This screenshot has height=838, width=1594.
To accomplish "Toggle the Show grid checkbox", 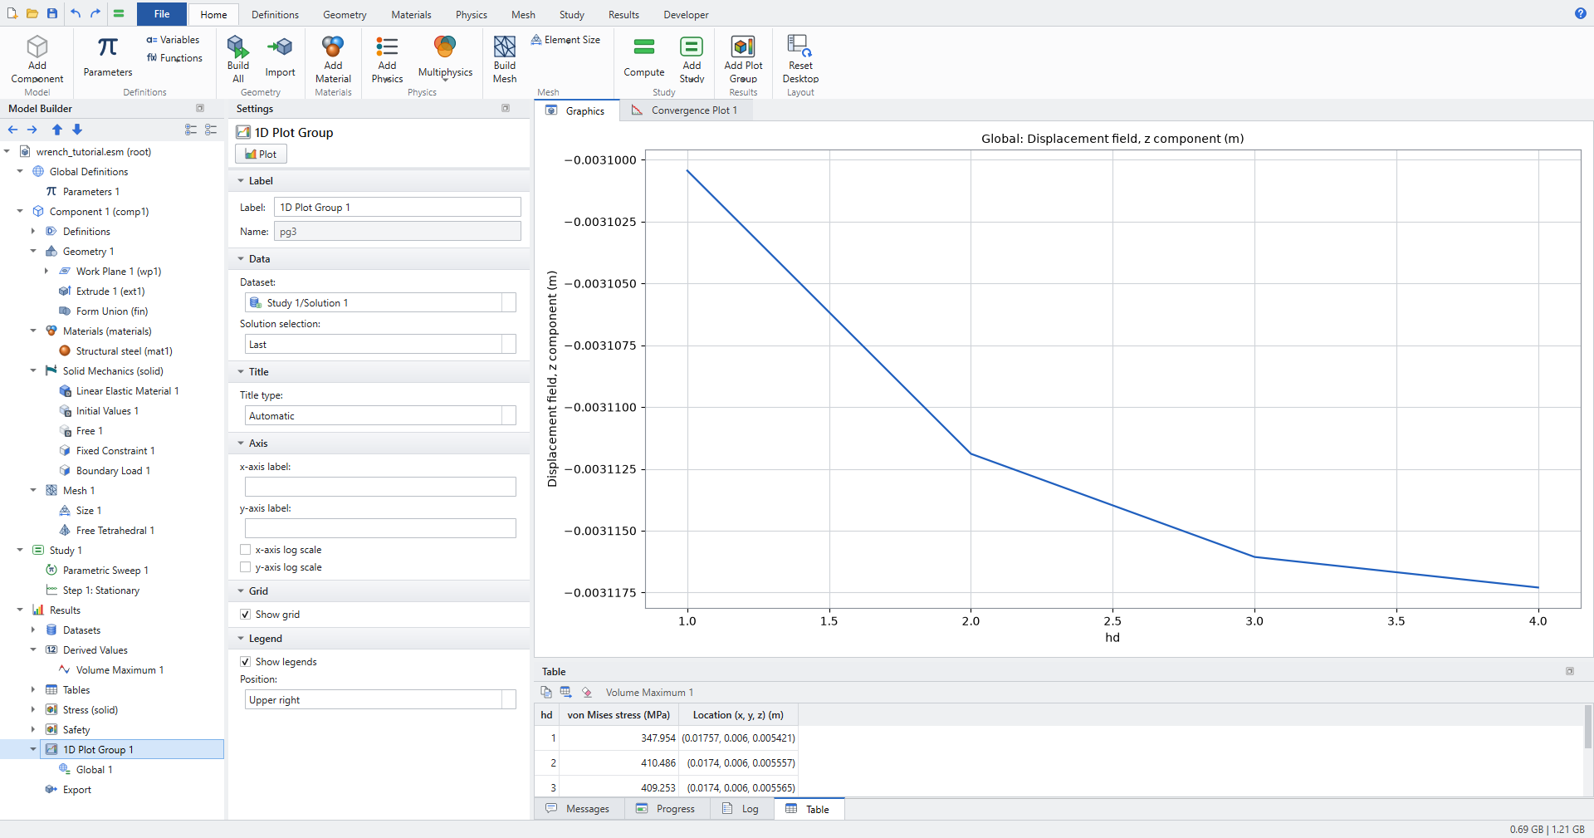I will pyautogui.click(x=246, y=615).
